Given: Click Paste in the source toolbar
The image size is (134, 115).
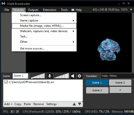Looking at the screenshot, I should 27,104.
